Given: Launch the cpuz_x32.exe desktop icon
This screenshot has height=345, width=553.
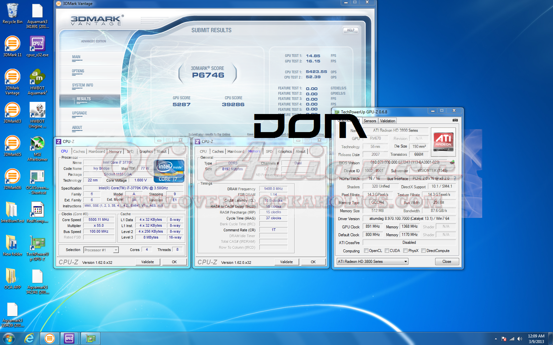Looking at the screenshot, I should pos(37,47).
